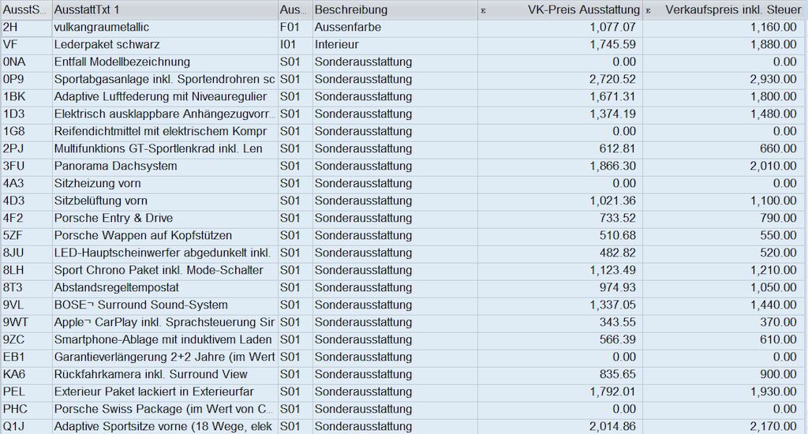The height and width of the screenshot is (434, 808).
Task: Sort by the AusstattTxt 1 column header
Action: tap(165, 9)
